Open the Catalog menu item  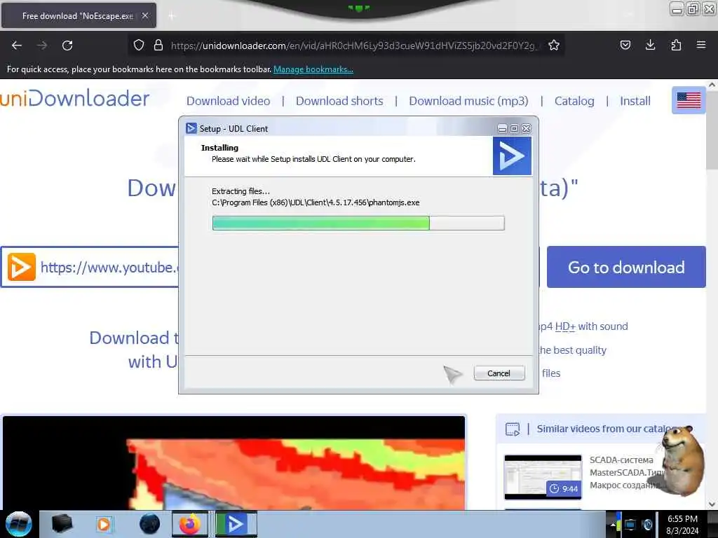click(574, 101)
